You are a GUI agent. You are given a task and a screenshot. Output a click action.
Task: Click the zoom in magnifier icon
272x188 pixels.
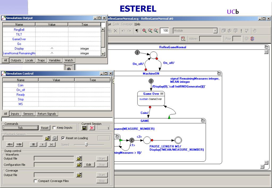150,31
